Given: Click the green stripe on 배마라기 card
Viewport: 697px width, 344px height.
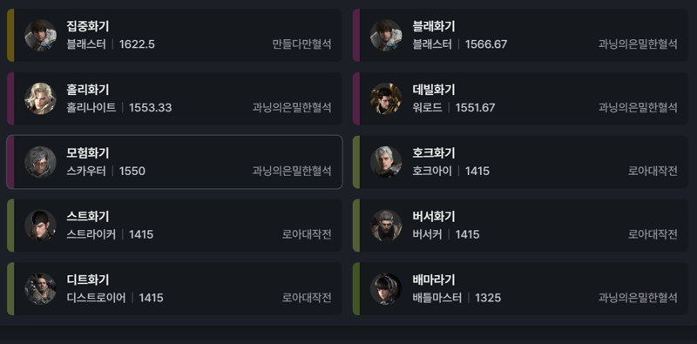Looking at the screenshot, I should [356, 289].
